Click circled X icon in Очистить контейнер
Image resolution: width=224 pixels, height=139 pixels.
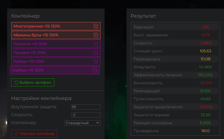click(x=16, y=133)
